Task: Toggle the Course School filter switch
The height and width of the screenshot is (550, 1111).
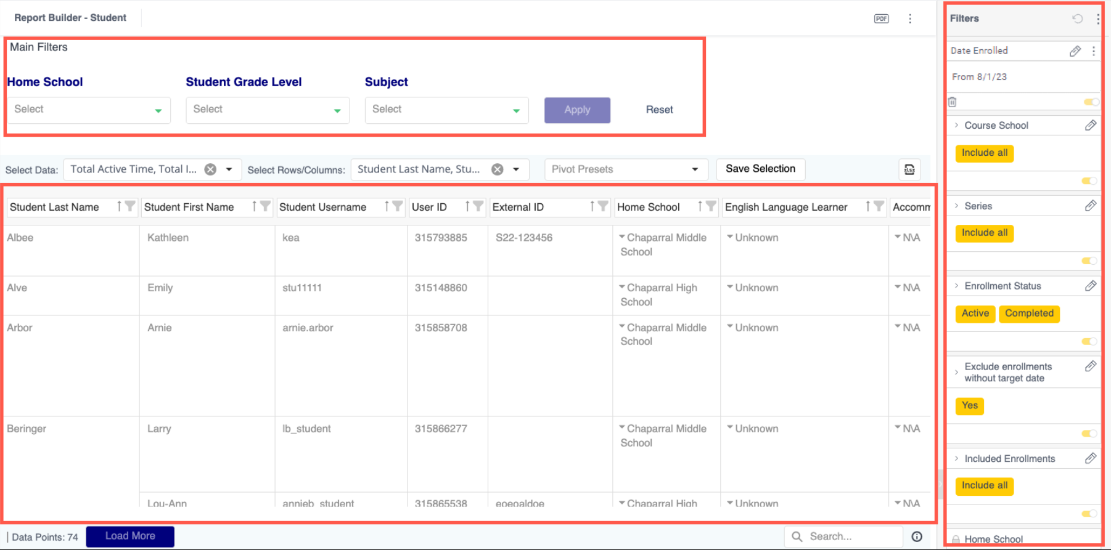Action: point(1089,181)
